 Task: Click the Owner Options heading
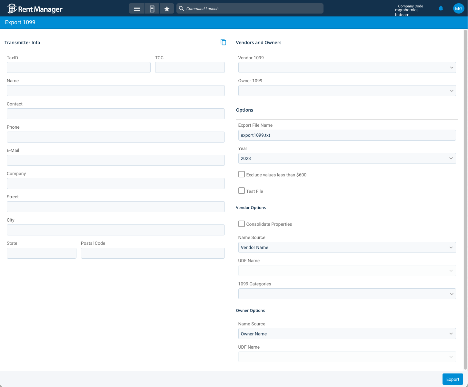pos(250,311)
